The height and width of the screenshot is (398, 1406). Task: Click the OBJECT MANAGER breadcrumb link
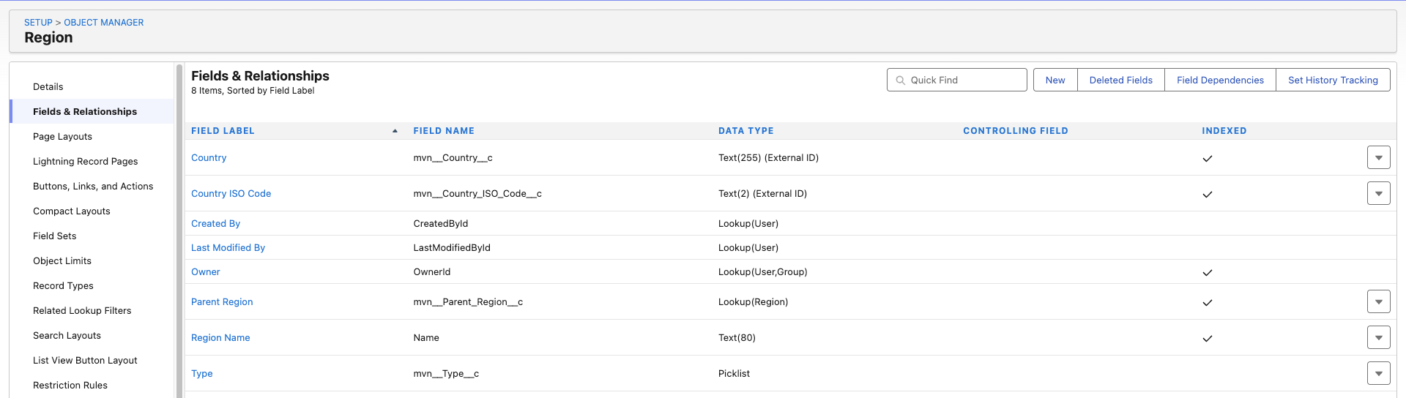pos(103,23)
